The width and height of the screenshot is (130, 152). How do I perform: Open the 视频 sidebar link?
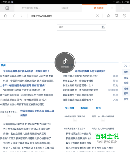[x=126, y=83]
